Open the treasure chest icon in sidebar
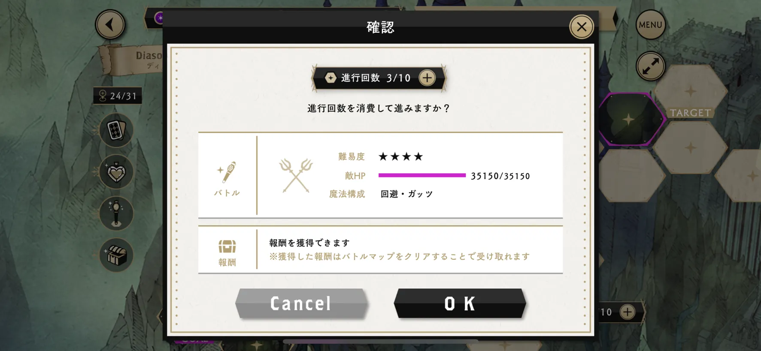Image resolution: width=761 pixels, height=351 pixels. pos(116,255)
